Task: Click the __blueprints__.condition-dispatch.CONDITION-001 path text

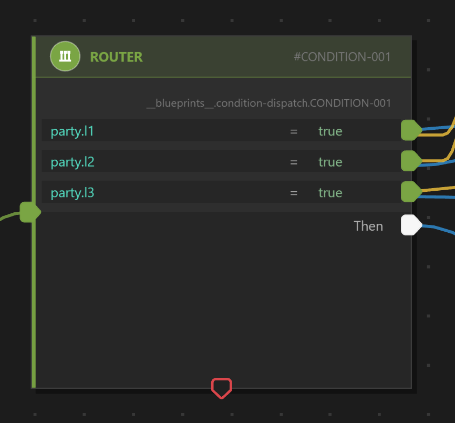Action: tap(268, 104)
